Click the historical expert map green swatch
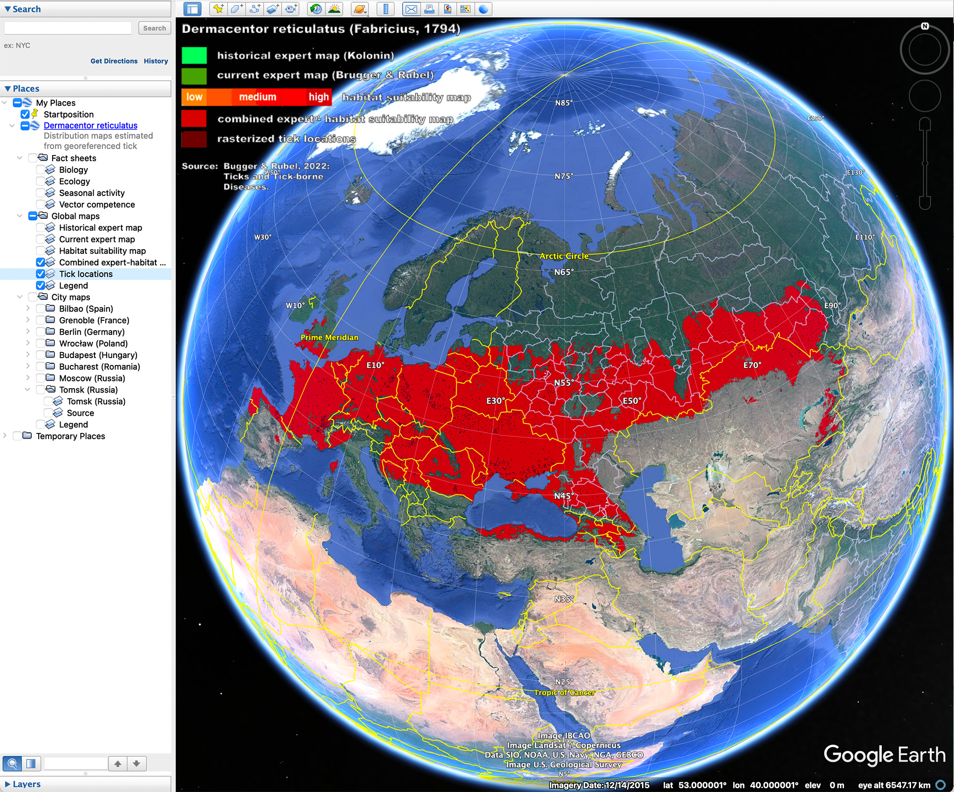The image size is (954, 792). pyautogui.click(x=194, y=55)
